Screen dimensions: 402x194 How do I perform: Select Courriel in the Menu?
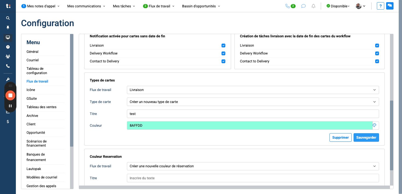(x=33, y=60)
